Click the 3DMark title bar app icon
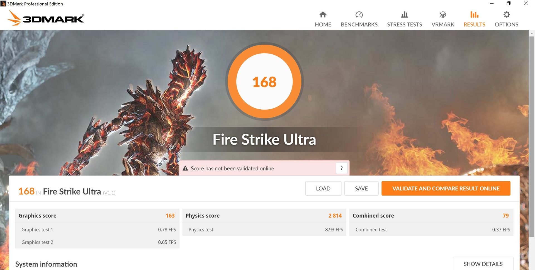This screenshot has height=270, width=535. [3, 4]
